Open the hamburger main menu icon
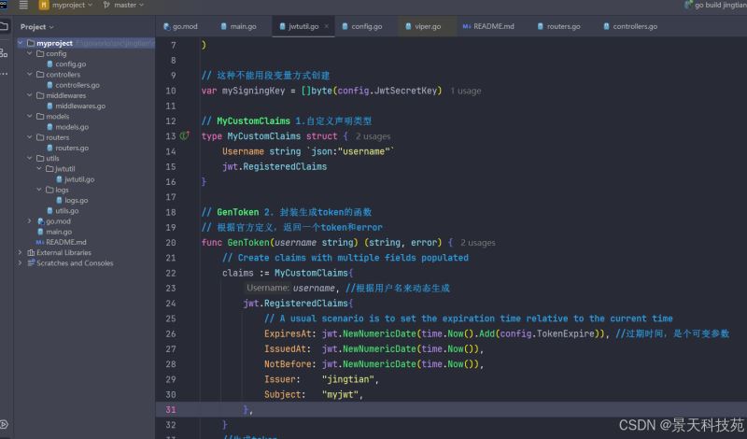The width and height of the screenshot is (747, 439). click(23, 6)
